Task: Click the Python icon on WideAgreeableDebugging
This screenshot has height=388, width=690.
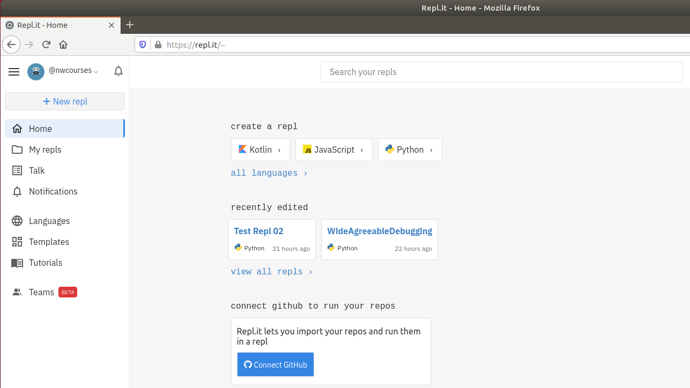Action: click(331, 248)
